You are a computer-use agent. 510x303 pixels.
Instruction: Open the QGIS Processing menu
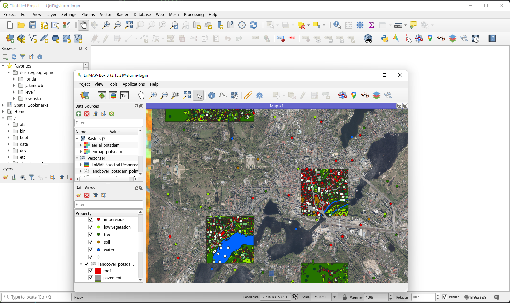pyautogui.click(x=194, y=15)
